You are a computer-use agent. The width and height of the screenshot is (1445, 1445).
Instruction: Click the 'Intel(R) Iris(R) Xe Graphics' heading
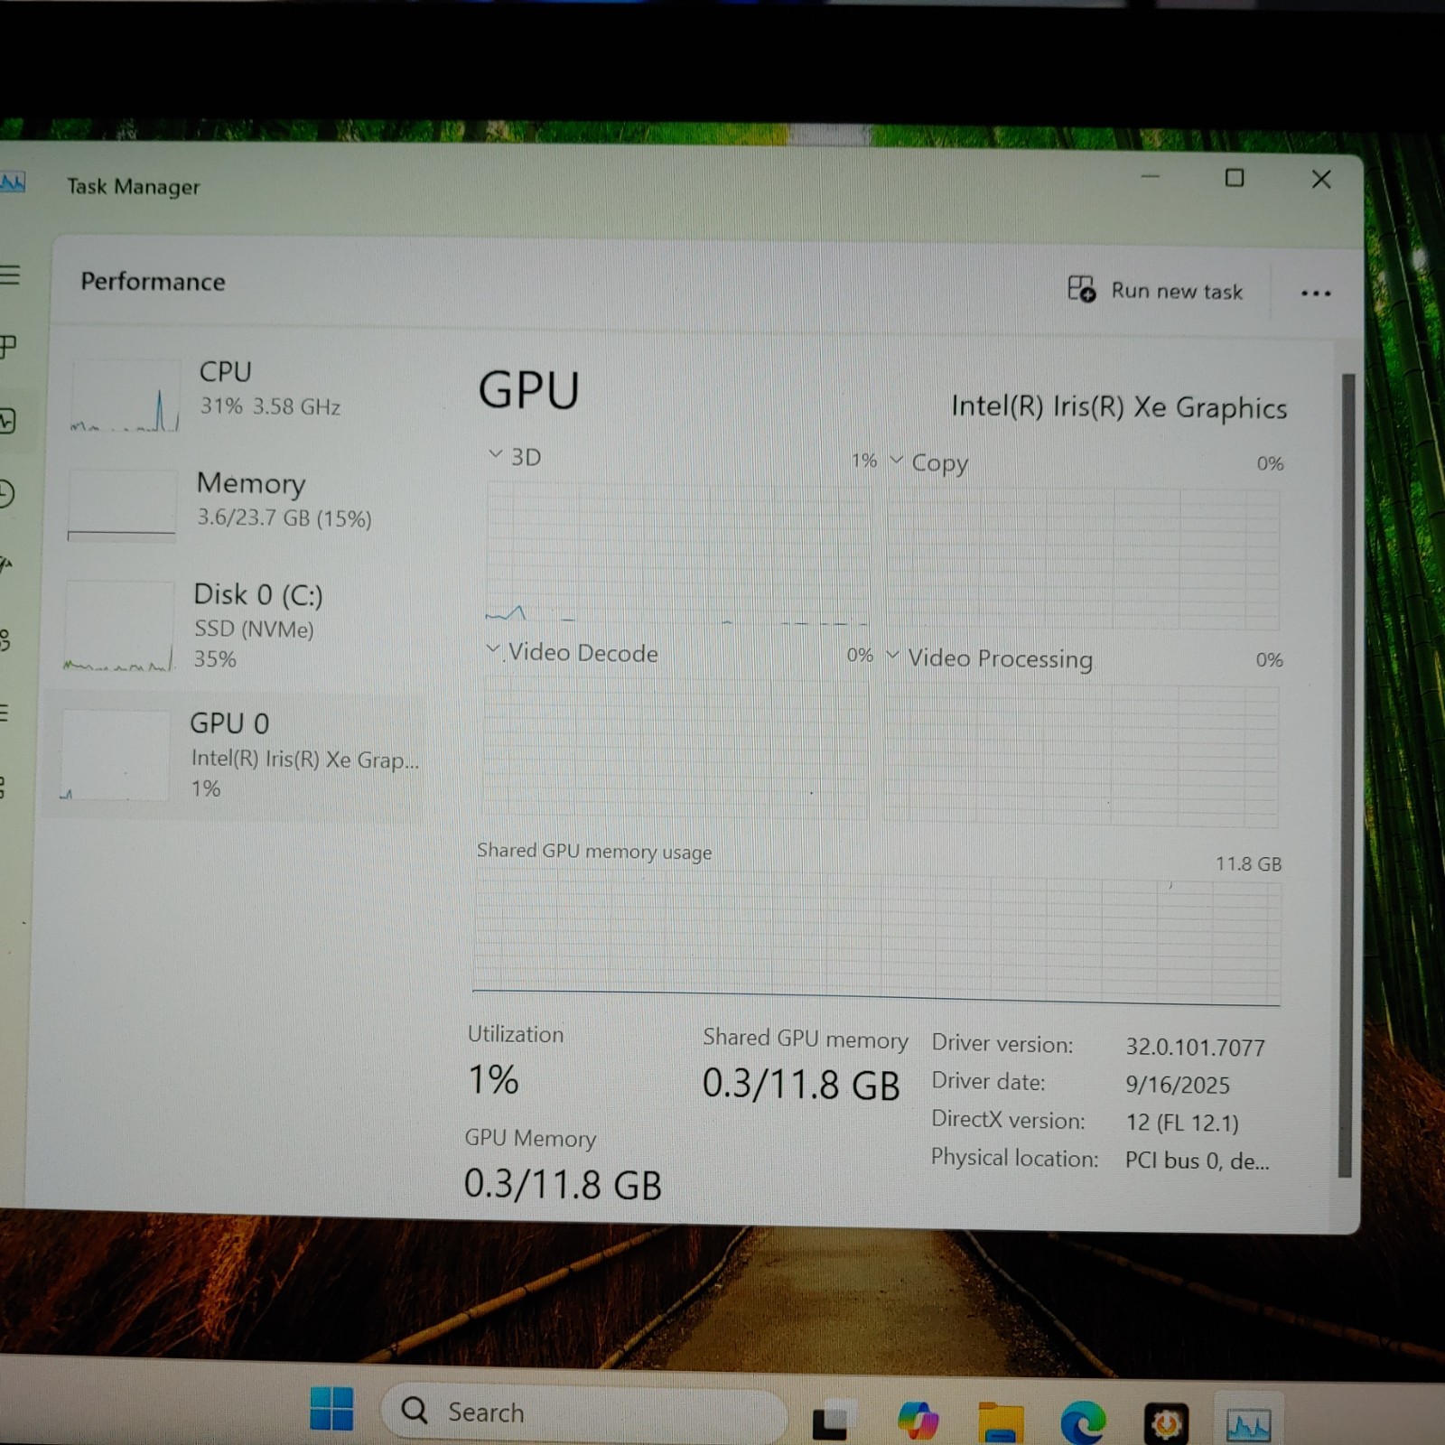pos(1119,407)
